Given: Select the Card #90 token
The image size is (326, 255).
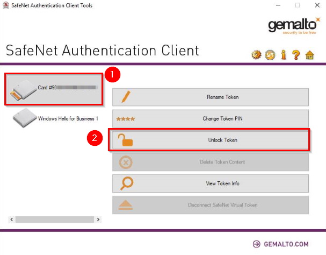Looking at the screenshot, I should pyautogui.click(x=54, y=89).
